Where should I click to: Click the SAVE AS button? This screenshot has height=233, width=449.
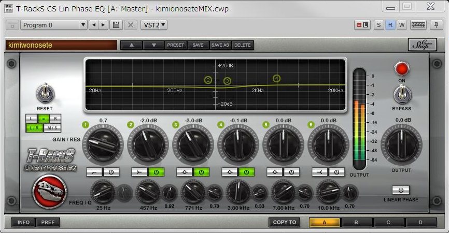(x=220, y=45)
